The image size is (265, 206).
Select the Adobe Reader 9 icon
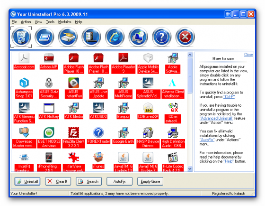123,58
